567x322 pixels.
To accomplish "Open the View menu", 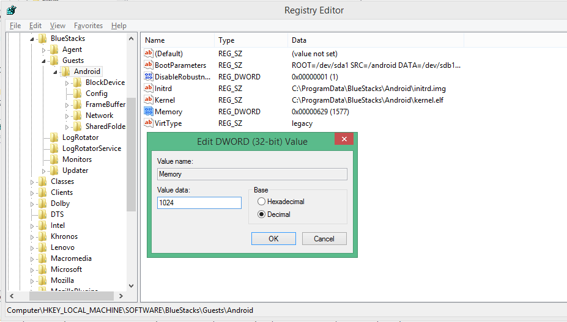I will [x=58, y=26].
